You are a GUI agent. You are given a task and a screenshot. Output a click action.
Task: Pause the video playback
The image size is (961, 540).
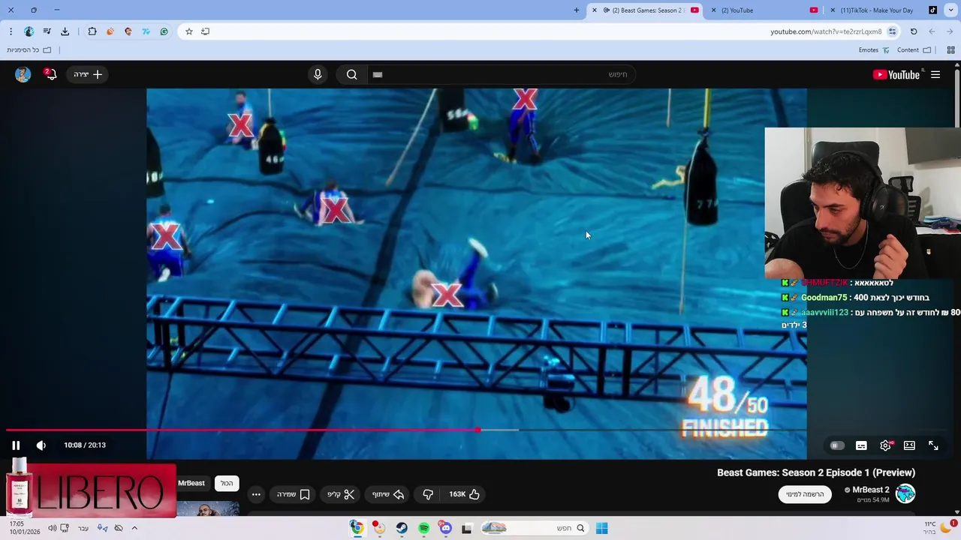(16, 445)
